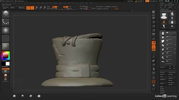Toggle Zadd sculpt mode
The height and width of the screenshot is (100, 179).
tap(65, 7)
